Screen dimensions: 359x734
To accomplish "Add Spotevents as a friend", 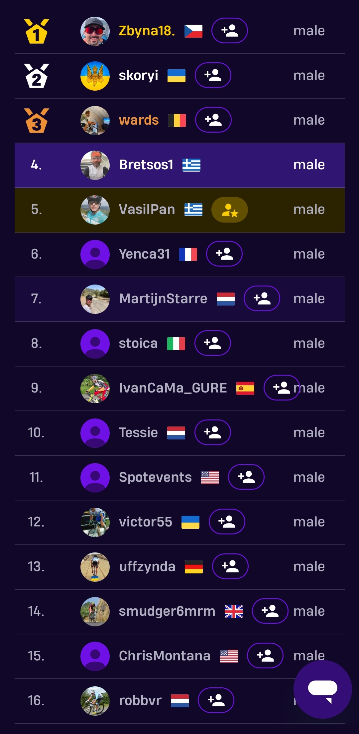I will pos(246,477).
